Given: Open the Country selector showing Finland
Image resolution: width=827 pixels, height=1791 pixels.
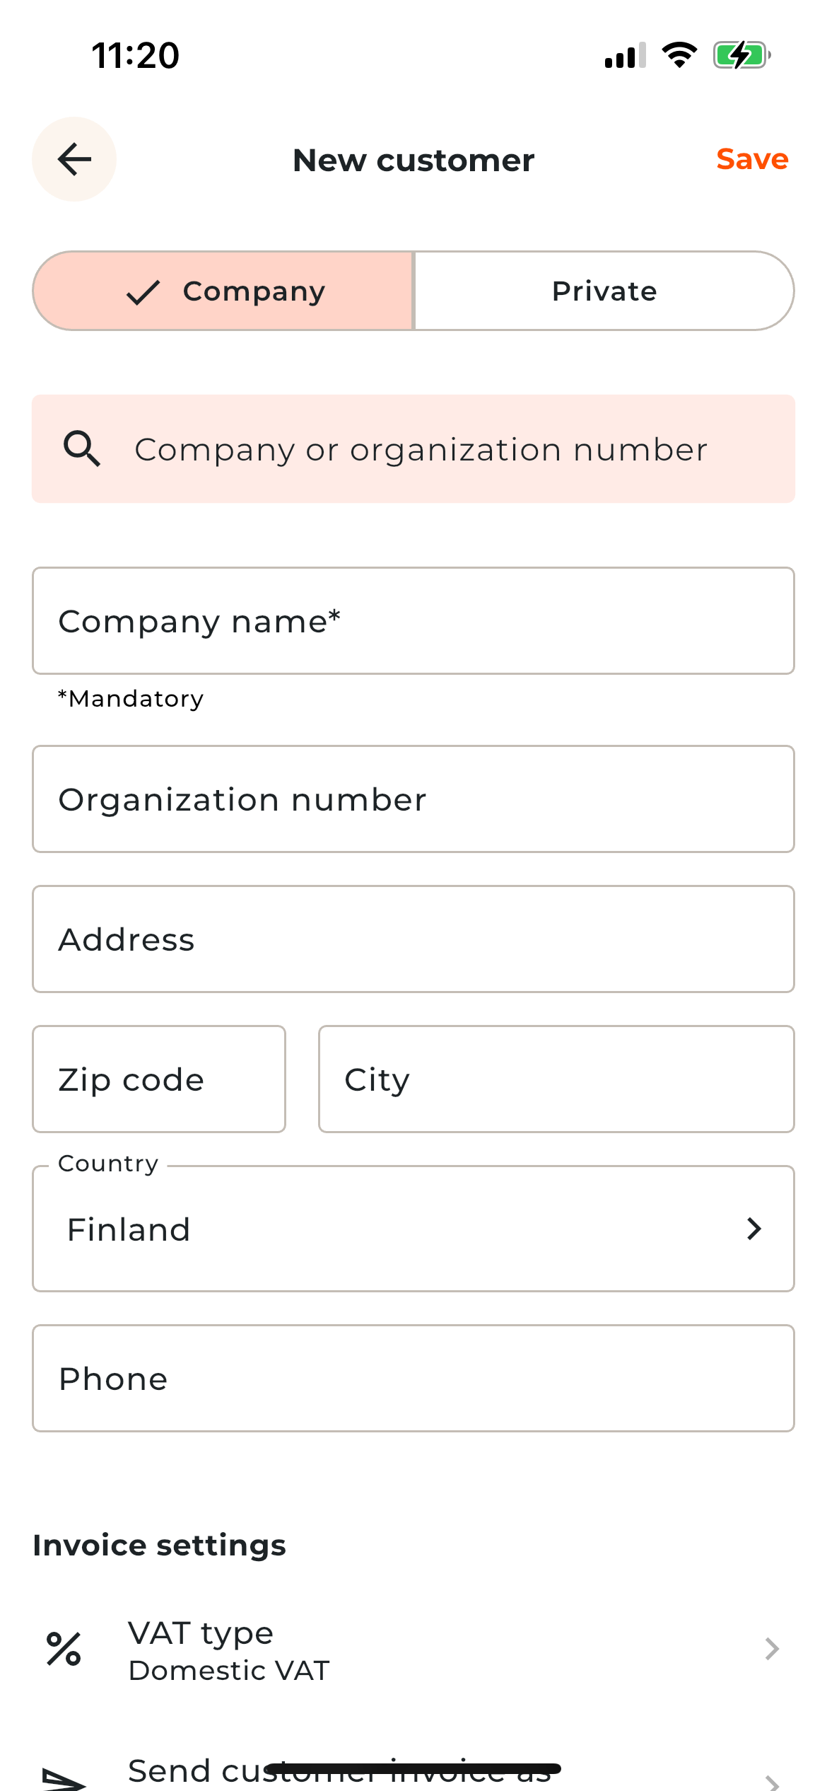Looking at the screenshot, I should [413, 1229].
